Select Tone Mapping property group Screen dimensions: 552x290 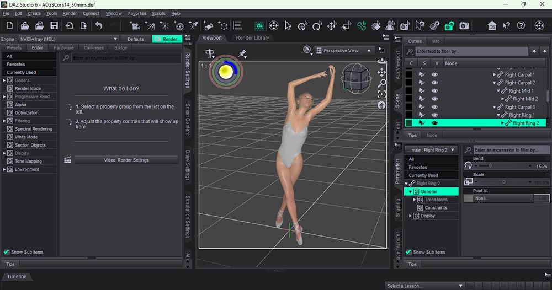(x=28, y=162)
